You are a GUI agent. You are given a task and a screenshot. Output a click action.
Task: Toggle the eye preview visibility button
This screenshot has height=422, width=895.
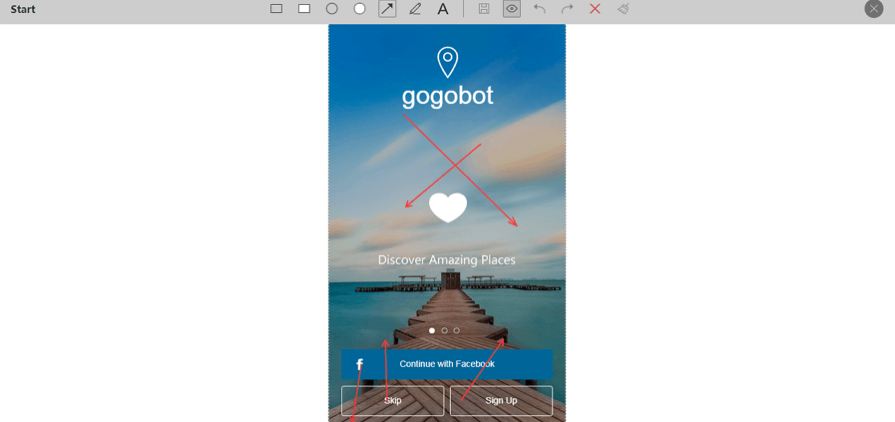pos(512,9)
